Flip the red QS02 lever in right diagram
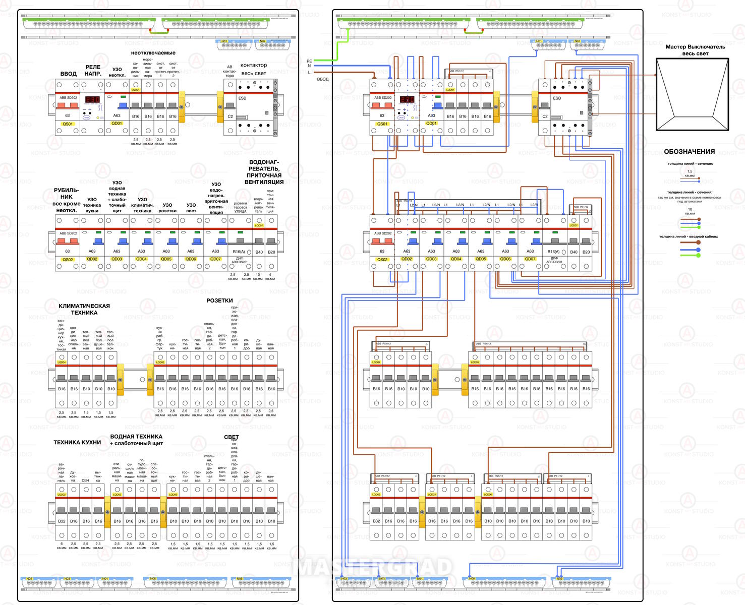 382,241
